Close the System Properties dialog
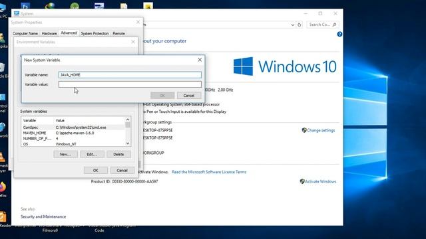 tap(138, 22)
